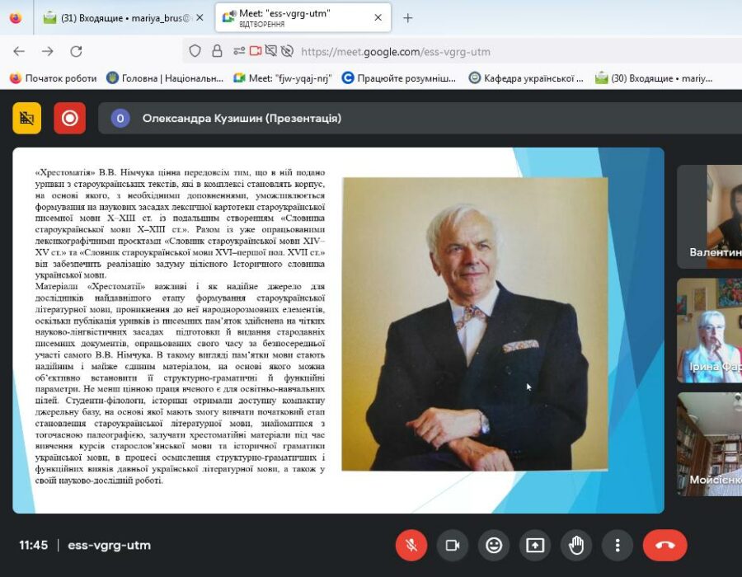This screenshot has height=577, width=742.
Task: Click the present screen button
Action: (535, 545)
